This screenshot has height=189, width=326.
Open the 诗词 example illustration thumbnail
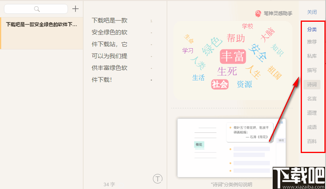click(232, 148)
